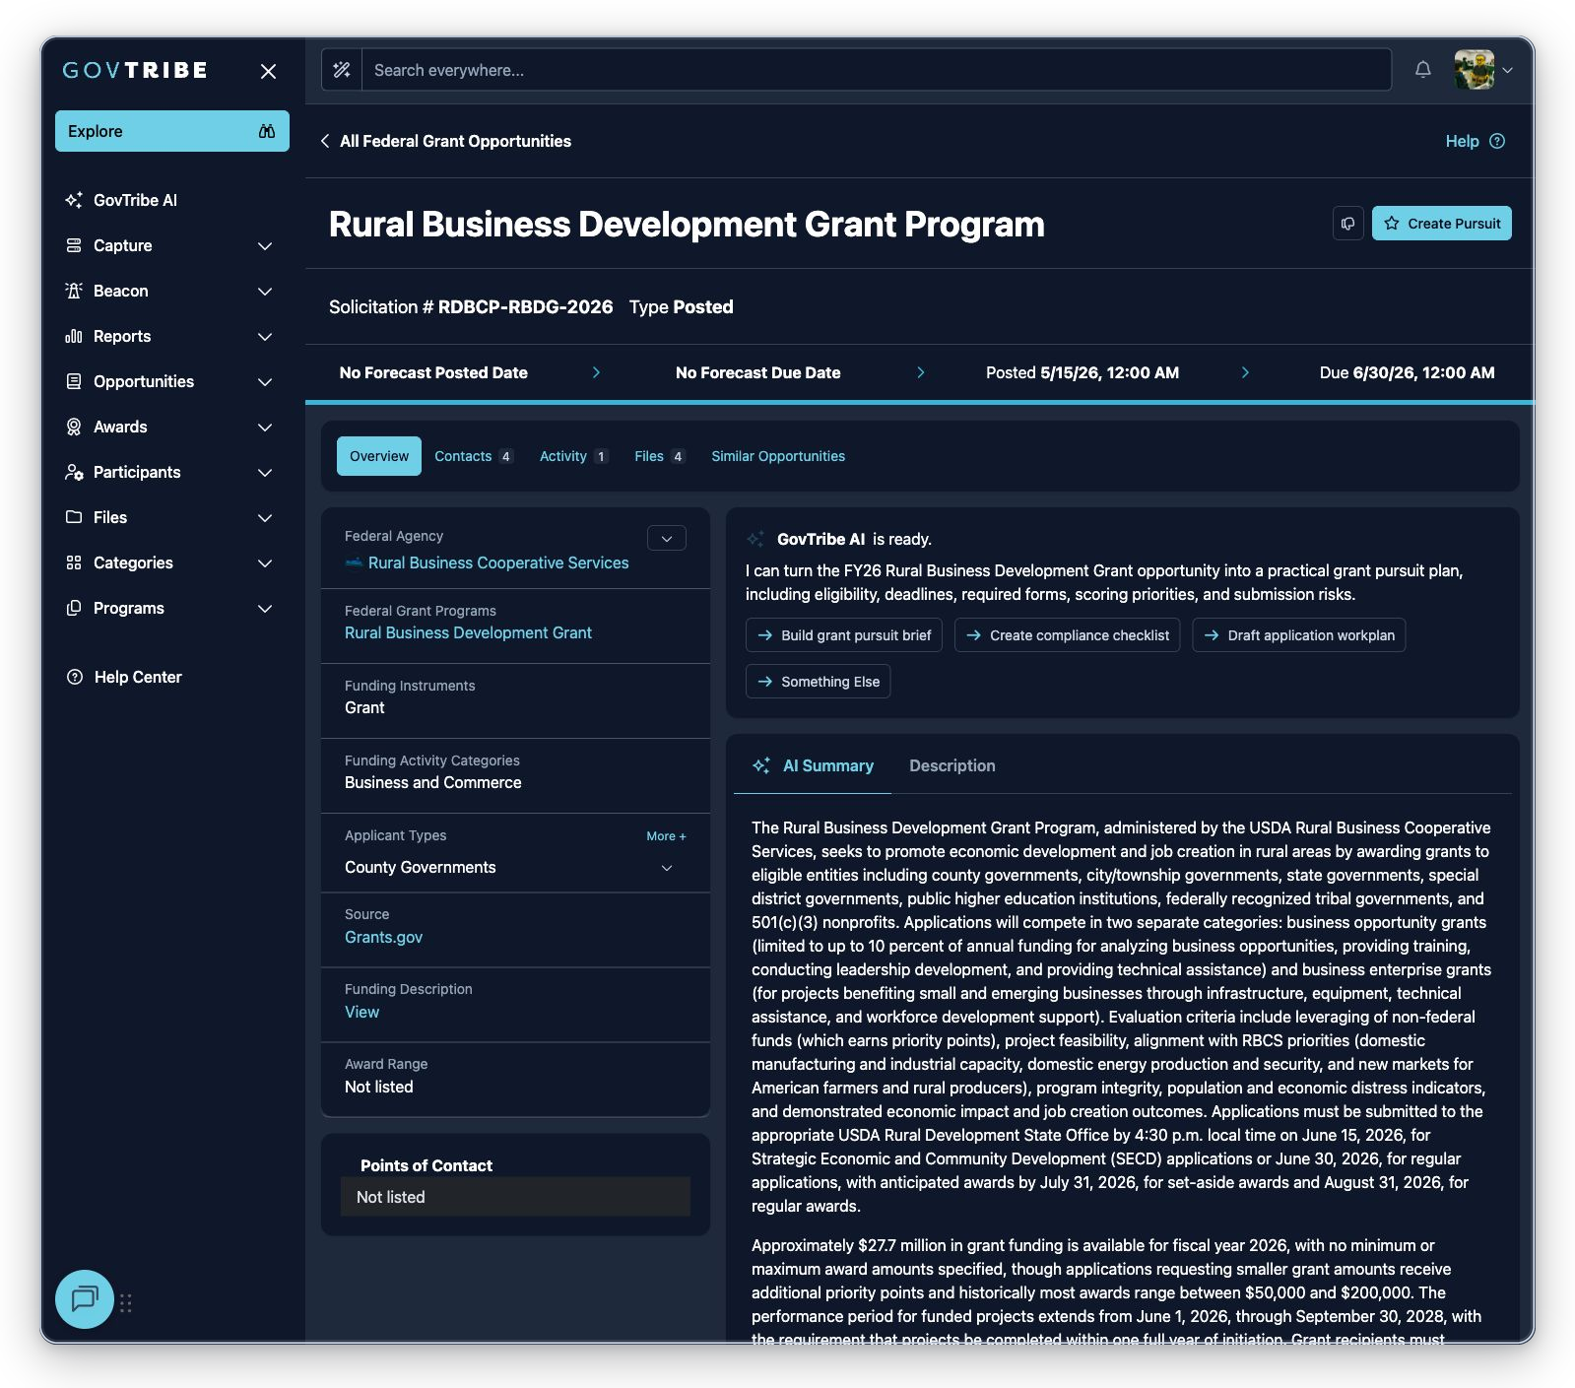Click the AI magic wand search icon

tap(342, 70)
